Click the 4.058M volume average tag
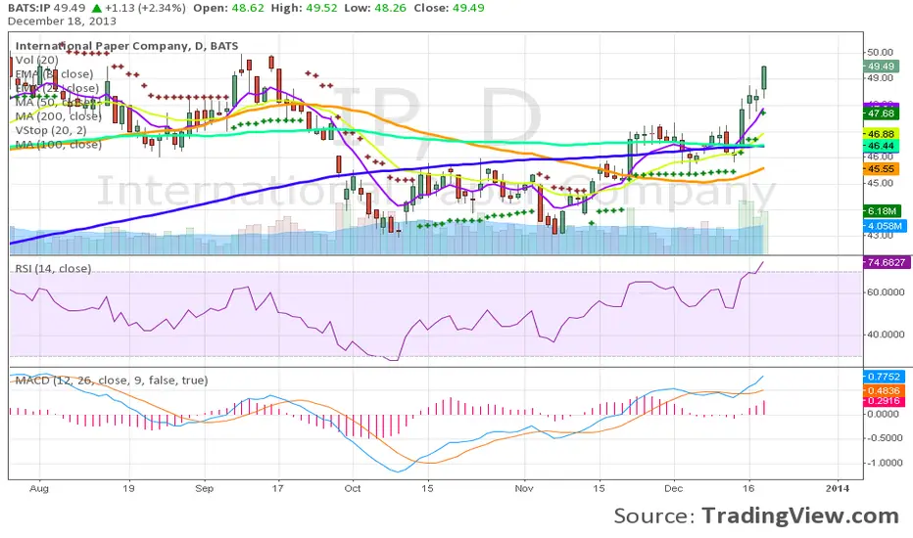This screenshot has height=538, width=913. click(x=885, y=226)
